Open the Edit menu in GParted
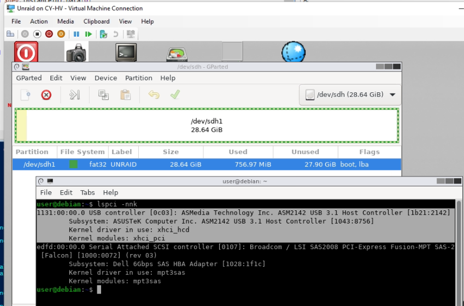This screenshot has height=306, width=464. click(56, 78)
